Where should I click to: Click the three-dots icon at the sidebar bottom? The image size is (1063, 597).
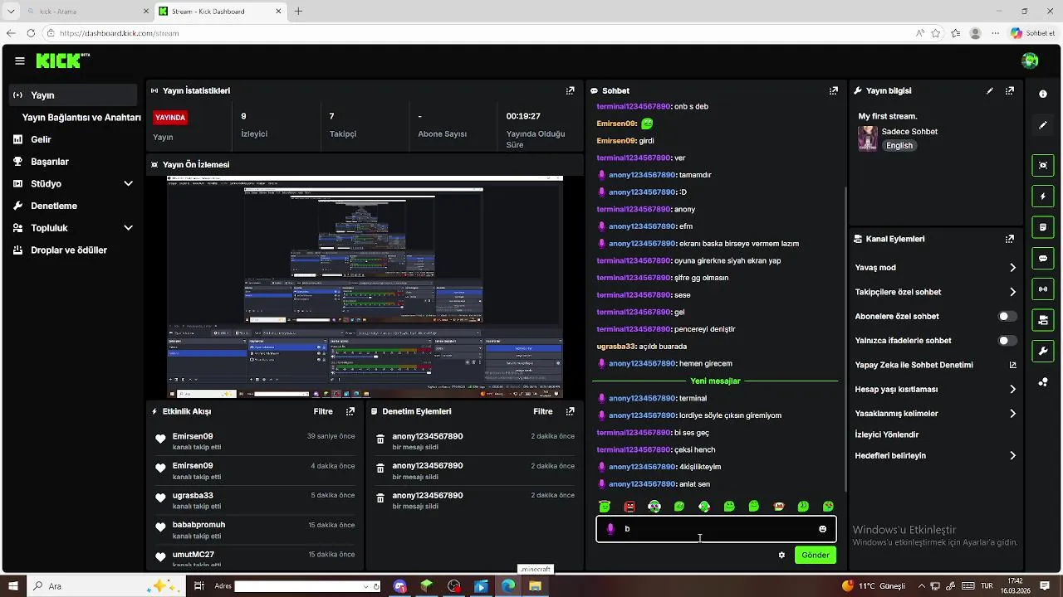pos(1043,382)
